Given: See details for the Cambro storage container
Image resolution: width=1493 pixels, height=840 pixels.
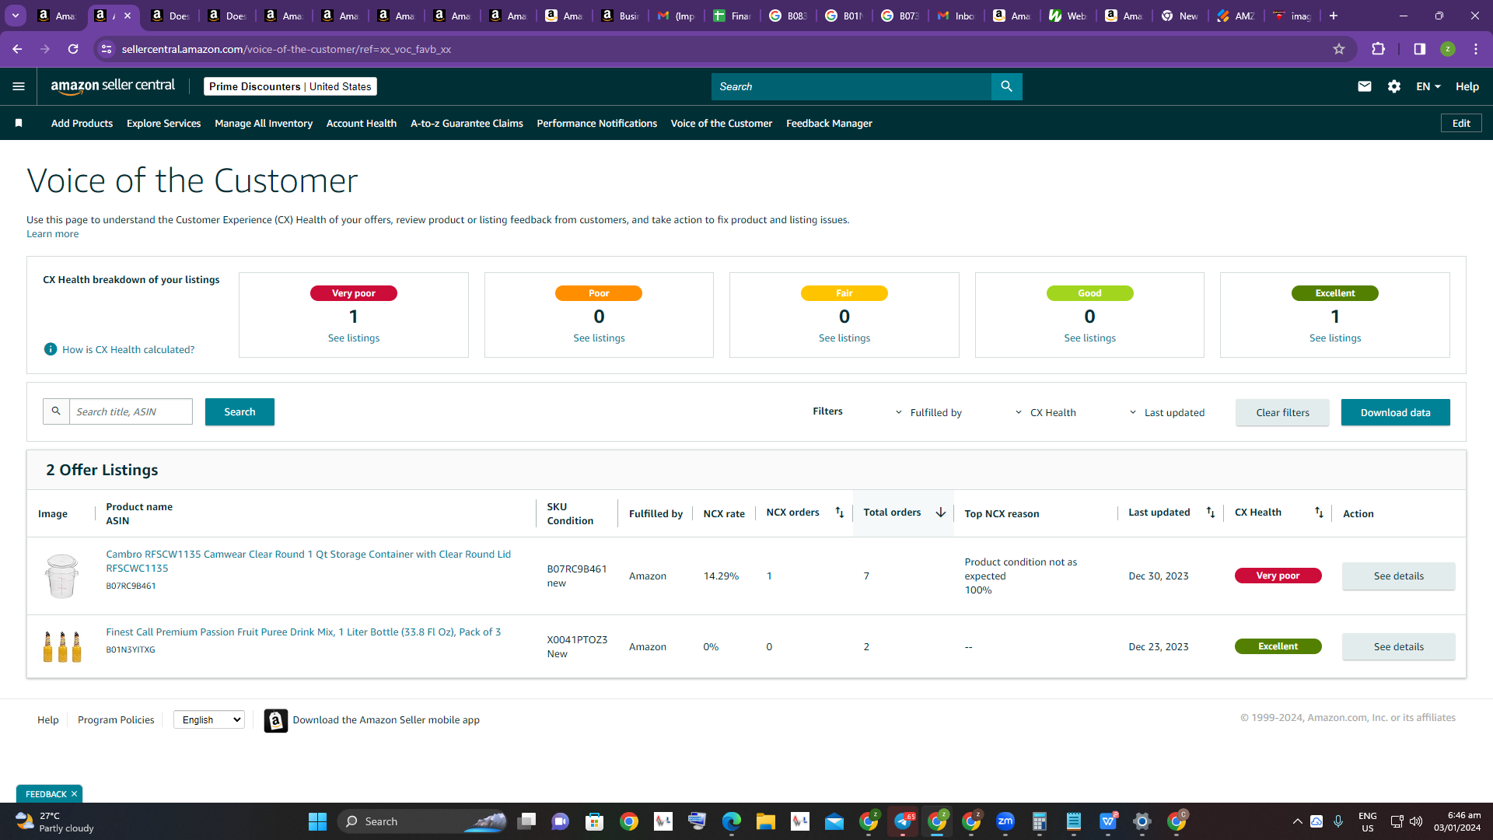Looking at the screenshot, I should pyautogui.click(x=1398, y=576).
